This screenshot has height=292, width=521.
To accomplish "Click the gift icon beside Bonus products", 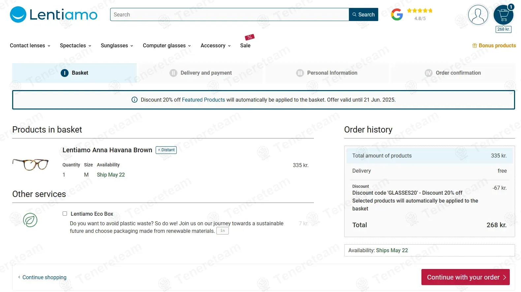I will 475,46.
